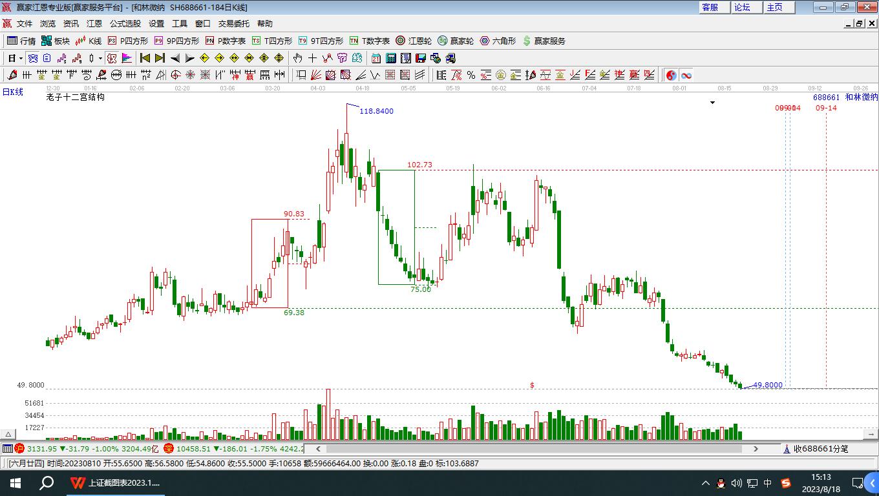The height and width of the screenshot is (496, 879).
Task: Click the 日K线 chart label
Action: point(12,92)
